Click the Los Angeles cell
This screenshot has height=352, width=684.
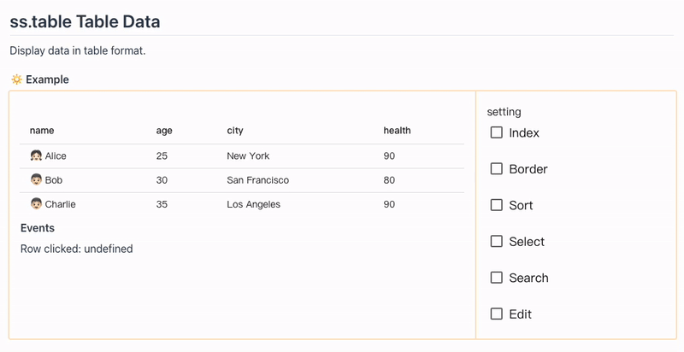point(253,204)
